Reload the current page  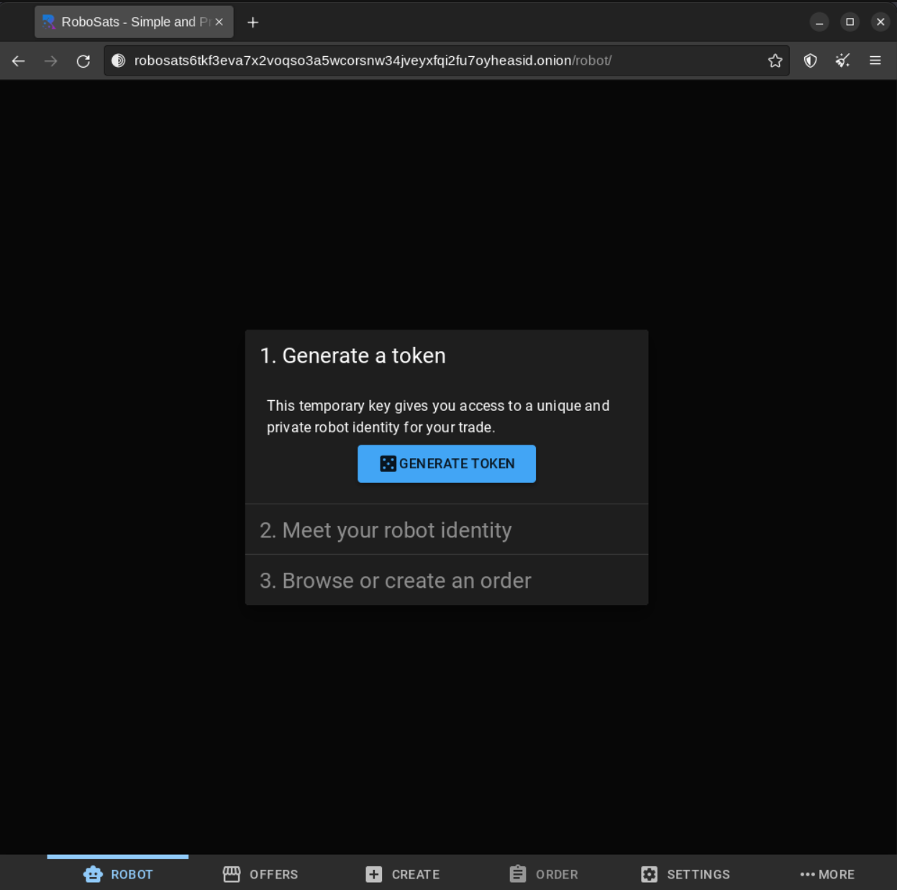coord(83,61)
